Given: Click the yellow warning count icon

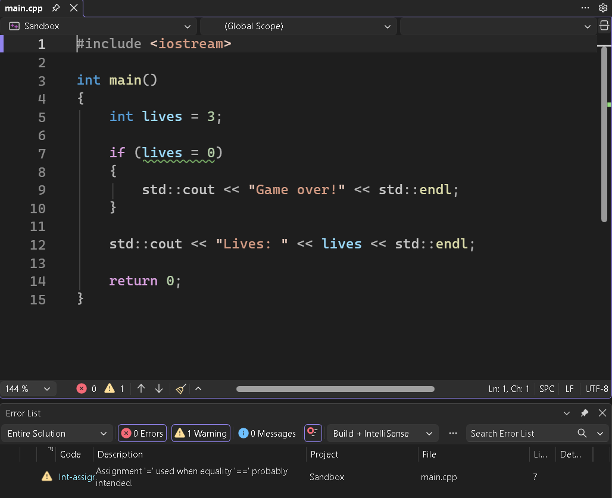Looking at the screenshot, I should 110,388.
